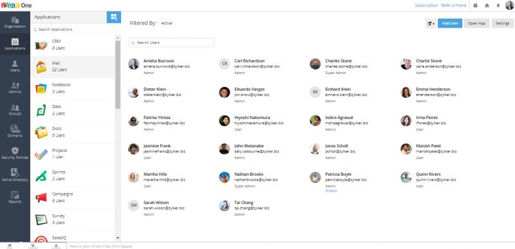Click the blue add application grid icon
This screenshot has height=249, width=515.
click(x=114, y=17)
